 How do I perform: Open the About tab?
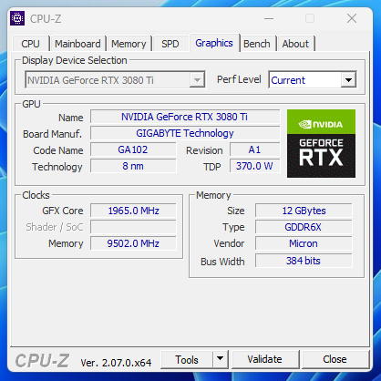click(295, 44)
